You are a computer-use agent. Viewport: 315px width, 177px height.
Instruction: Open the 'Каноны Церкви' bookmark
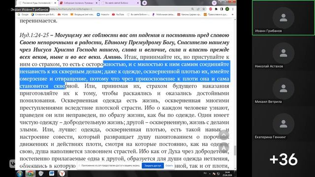pyautogui.click(x=189, y=14)
